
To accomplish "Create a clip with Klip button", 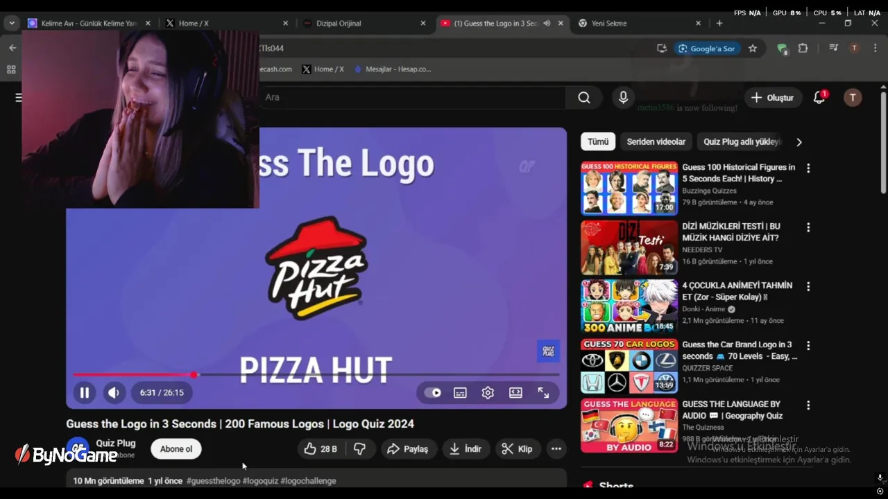I will pos(517,449).
